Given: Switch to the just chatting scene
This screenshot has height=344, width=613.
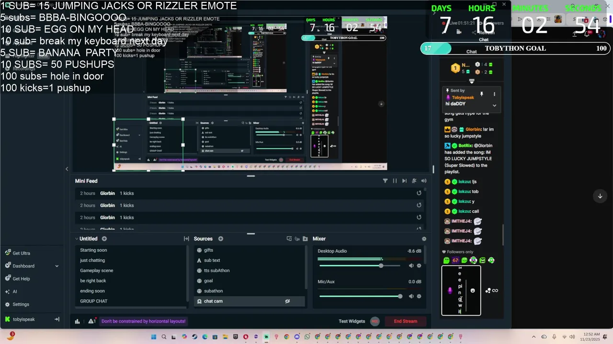Looking at the screenshot, I should click(92, 260).
